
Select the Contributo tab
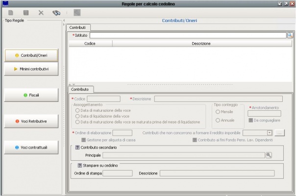[80, 90]
